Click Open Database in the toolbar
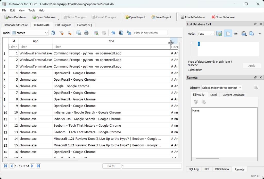Viewport: 264px width, 179px height. tap(44, 17)
